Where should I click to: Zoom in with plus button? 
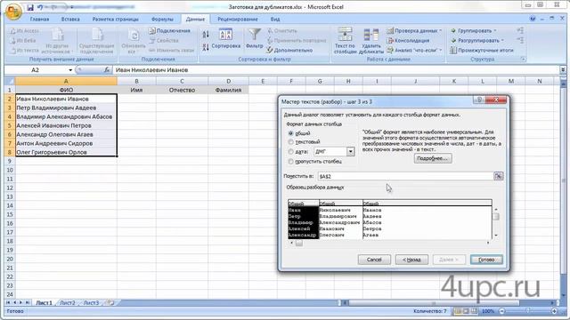(554, 311)
